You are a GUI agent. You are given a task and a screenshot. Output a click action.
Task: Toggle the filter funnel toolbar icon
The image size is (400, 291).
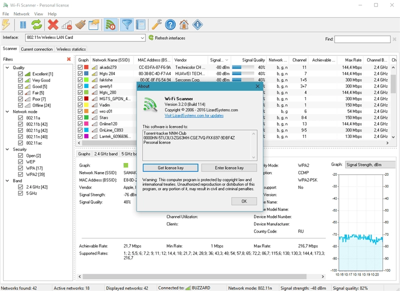click(x=127, y=24)
